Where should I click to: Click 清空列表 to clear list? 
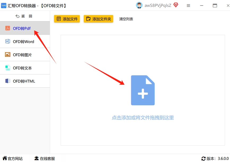click(x=126, y=19)
